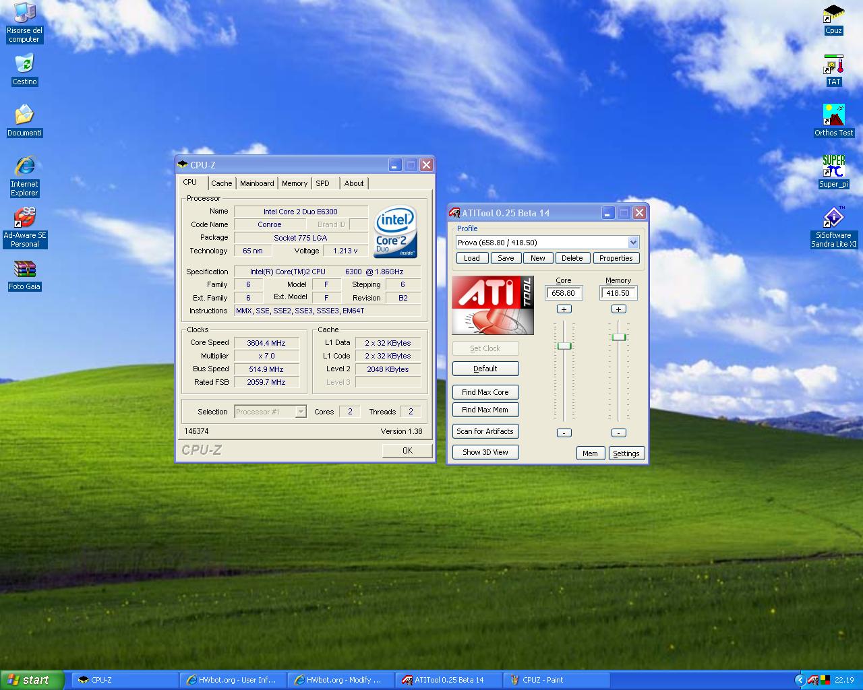
Task: Select the Foto Gaia archive icon
Action: (x=24, y=275)
